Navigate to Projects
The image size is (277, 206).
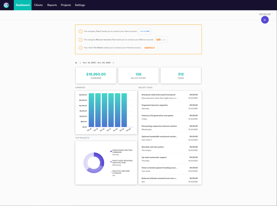(65, 5)
